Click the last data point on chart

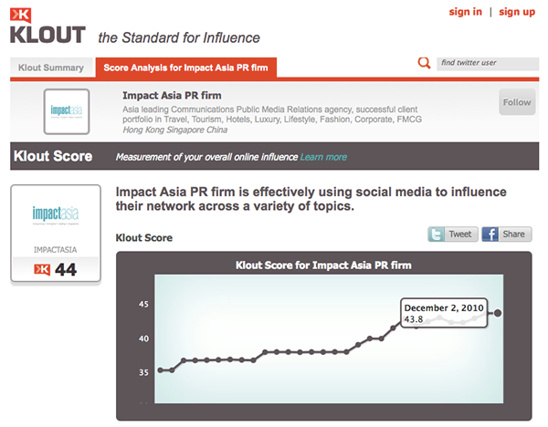[x=498, y=313]
